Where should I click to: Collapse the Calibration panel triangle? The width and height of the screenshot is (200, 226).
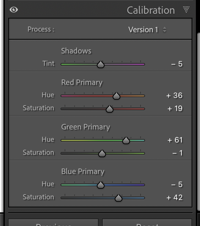click(186, 10)
